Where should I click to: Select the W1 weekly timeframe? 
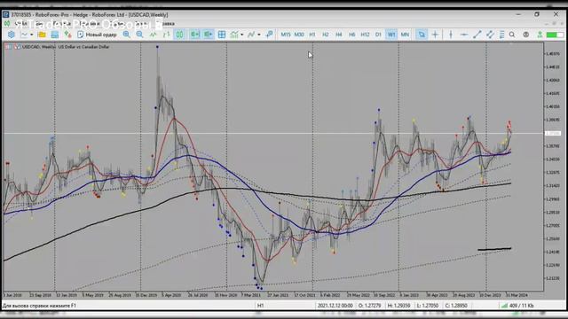click(x=391, y=35)
